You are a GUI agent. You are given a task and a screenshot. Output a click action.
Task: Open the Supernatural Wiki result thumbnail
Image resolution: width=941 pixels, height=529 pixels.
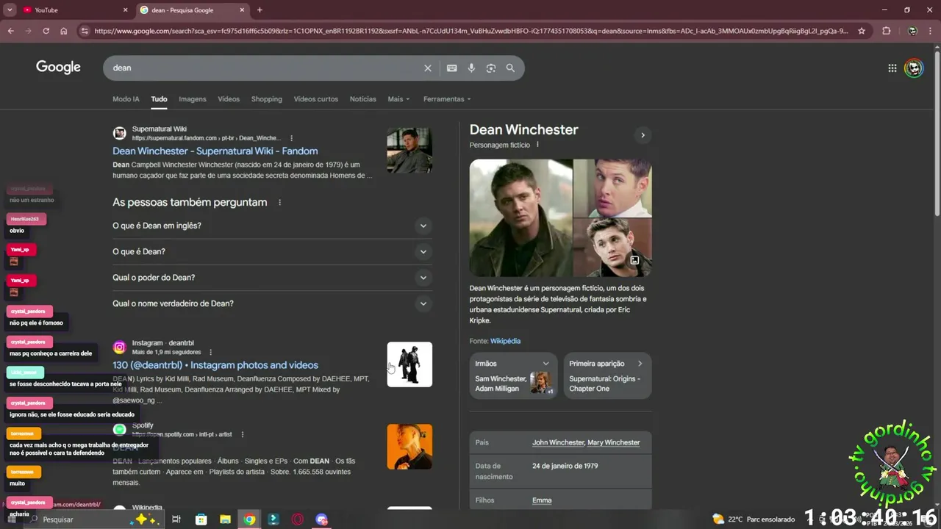pos(409,151)
